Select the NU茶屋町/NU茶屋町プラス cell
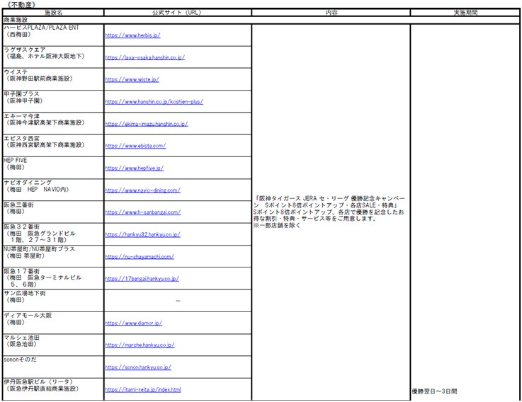The image size is (522, 402). (x=53, y=256)
